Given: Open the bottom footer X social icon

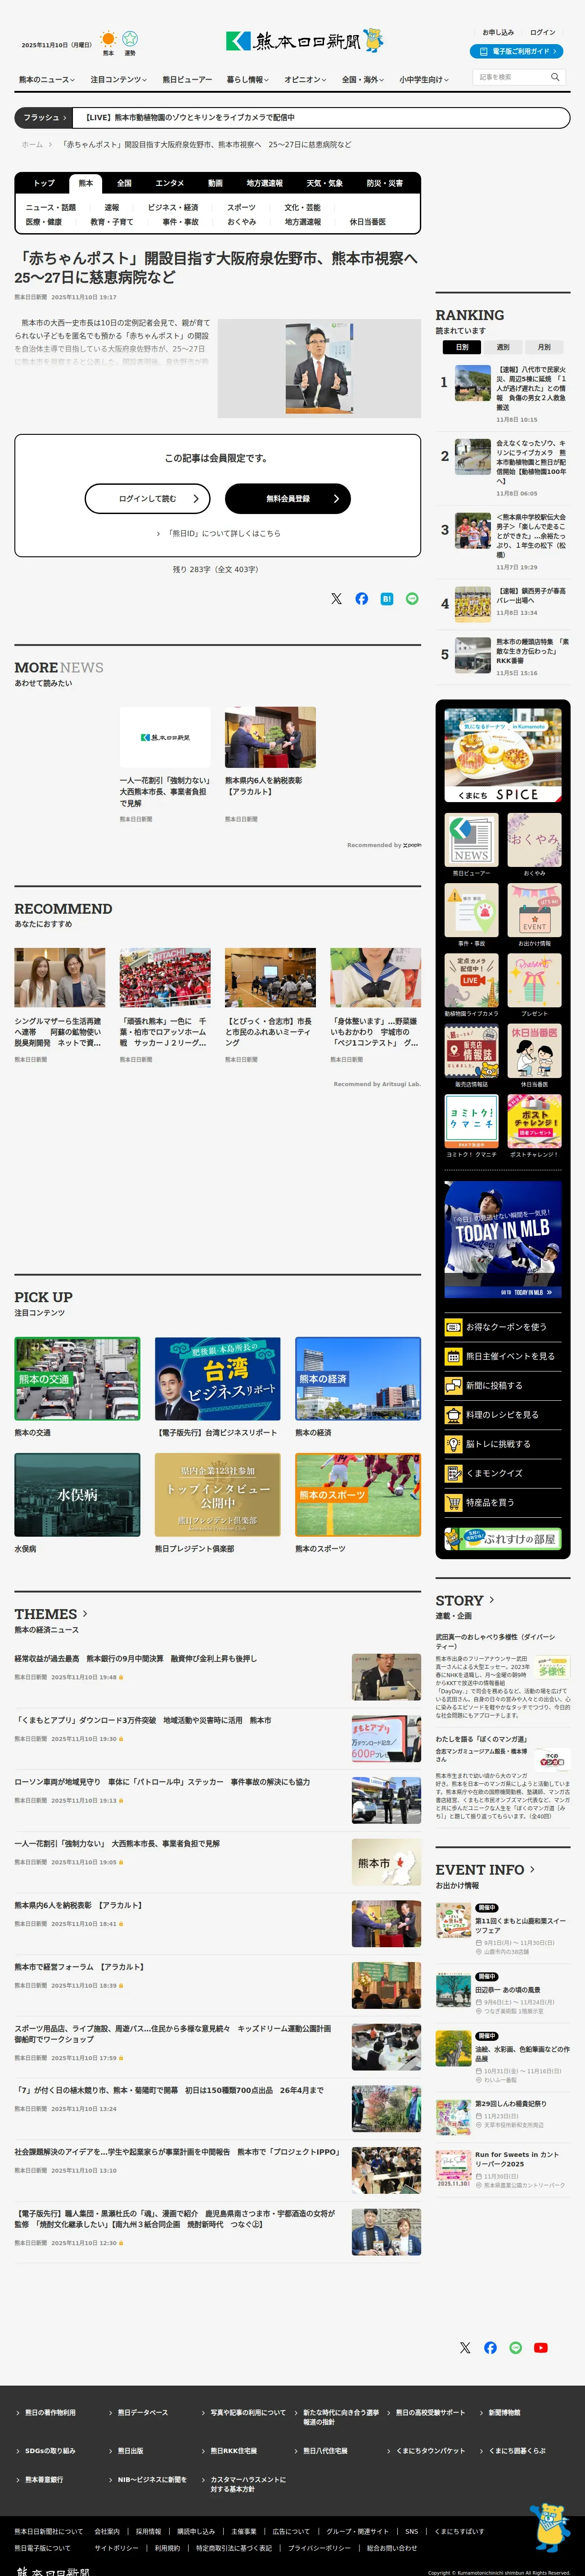Looking at the screenshot, I should pos(465,2347).
